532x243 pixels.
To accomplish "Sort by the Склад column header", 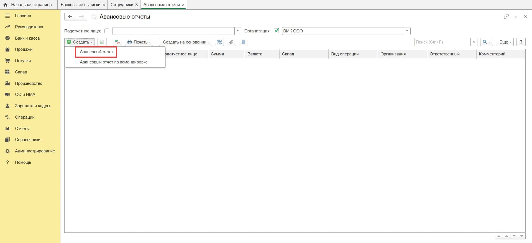I will pos(304,54).
